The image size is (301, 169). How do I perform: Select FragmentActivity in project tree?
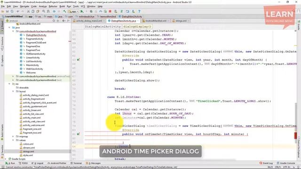coord(34,38)
